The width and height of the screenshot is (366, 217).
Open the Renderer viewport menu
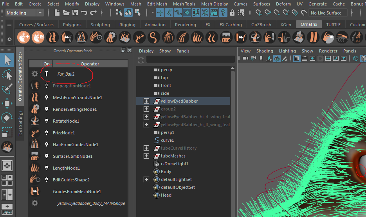328,51
